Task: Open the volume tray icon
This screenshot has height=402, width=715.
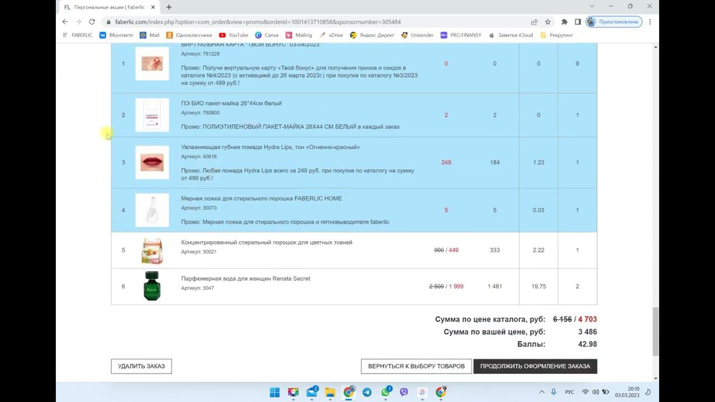Action: [x=595, y=392]
